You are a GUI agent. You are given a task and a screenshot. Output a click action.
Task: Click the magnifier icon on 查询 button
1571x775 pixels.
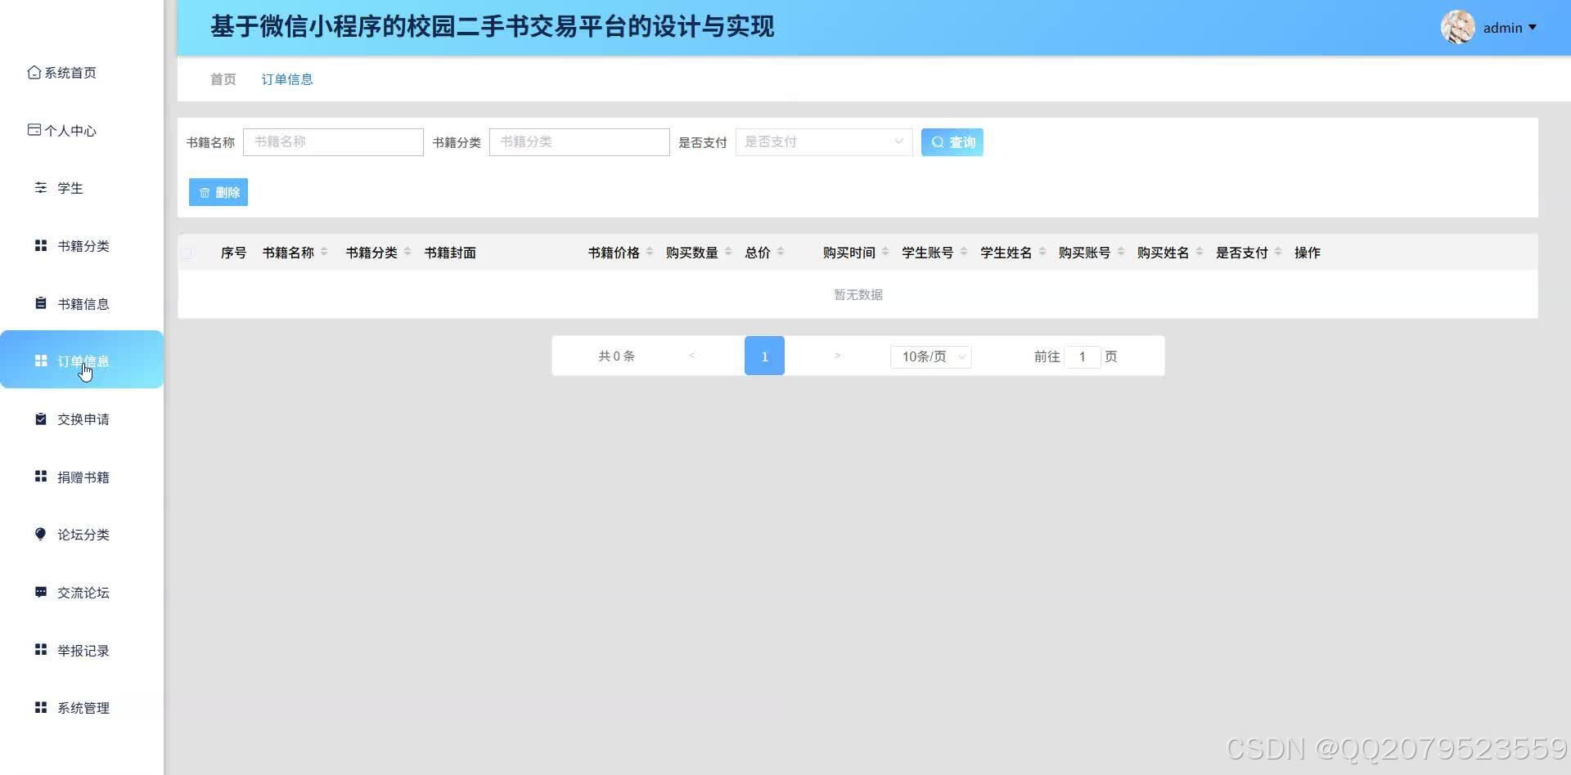pyautogui.click(x=938, y=142)
